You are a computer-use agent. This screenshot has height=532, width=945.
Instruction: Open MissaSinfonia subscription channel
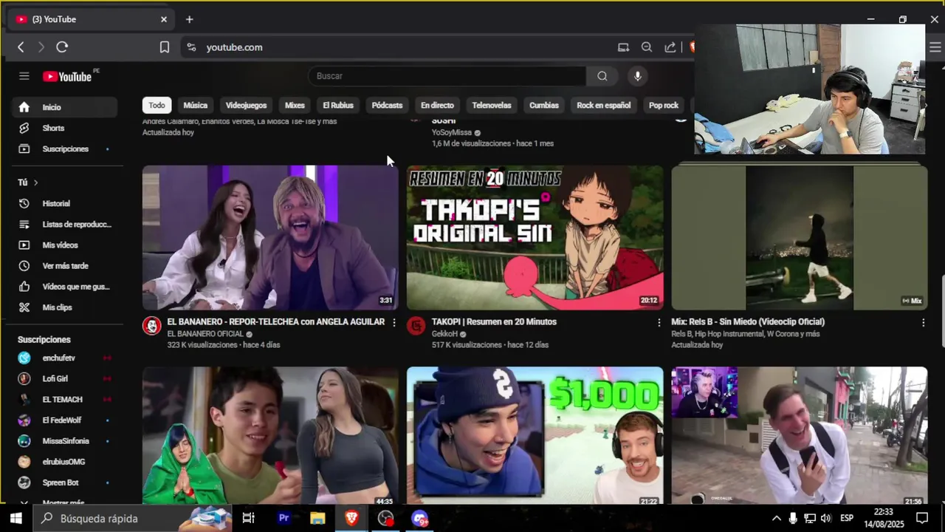[x=64, y=440]
